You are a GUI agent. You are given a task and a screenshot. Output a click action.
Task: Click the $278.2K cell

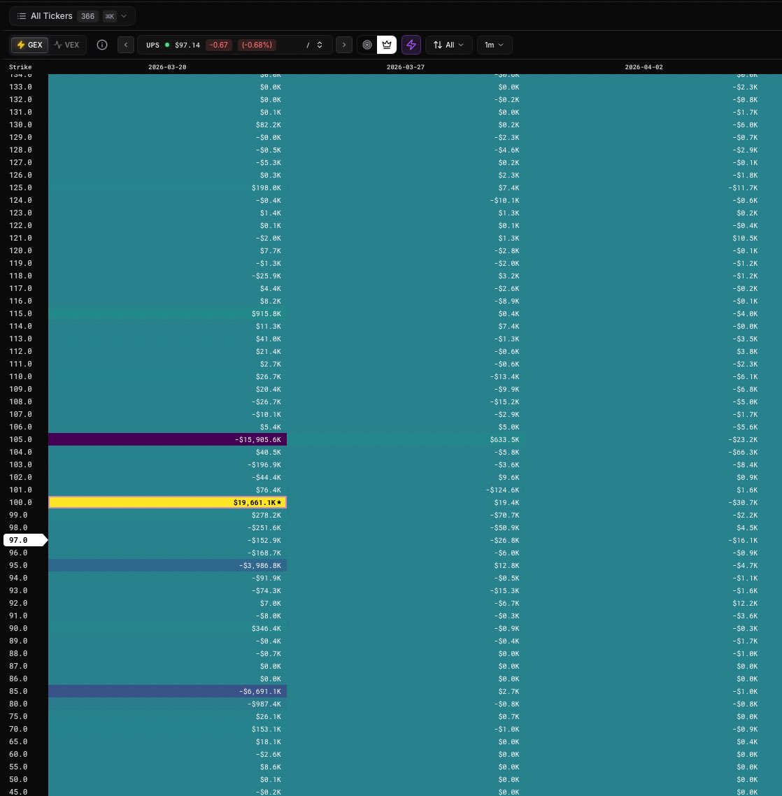168,516
